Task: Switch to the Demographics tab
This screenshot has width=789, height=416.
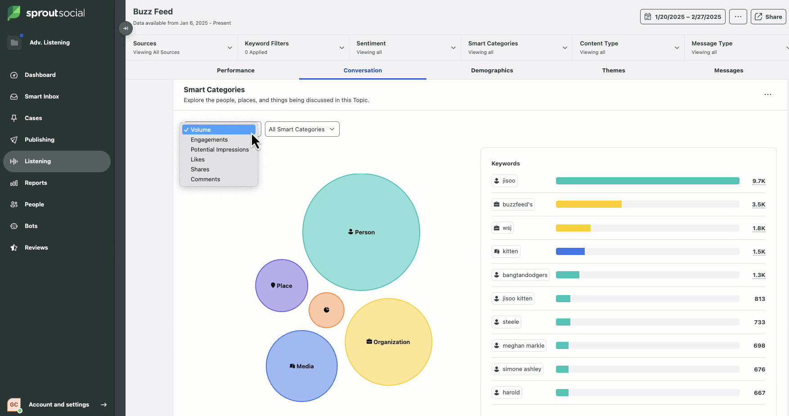Action: [492, 70]
